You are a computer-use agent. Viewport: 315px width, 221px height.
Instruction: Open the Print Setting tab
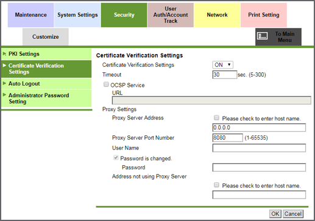264,15
